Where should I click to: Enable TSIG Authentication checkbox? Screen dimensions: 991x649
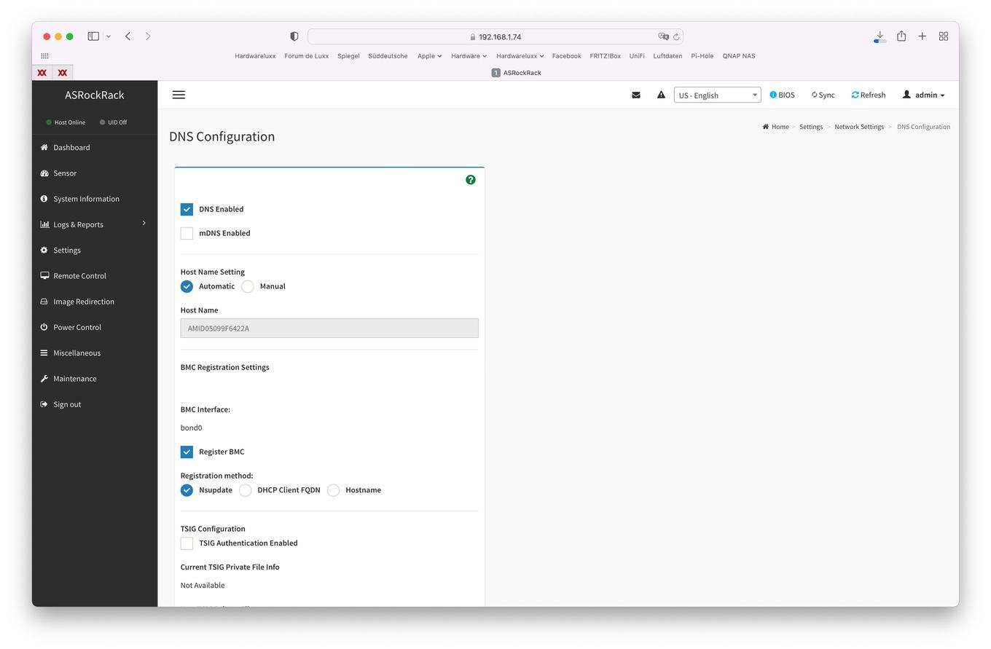pyautogui.click(x=187, y=543)
